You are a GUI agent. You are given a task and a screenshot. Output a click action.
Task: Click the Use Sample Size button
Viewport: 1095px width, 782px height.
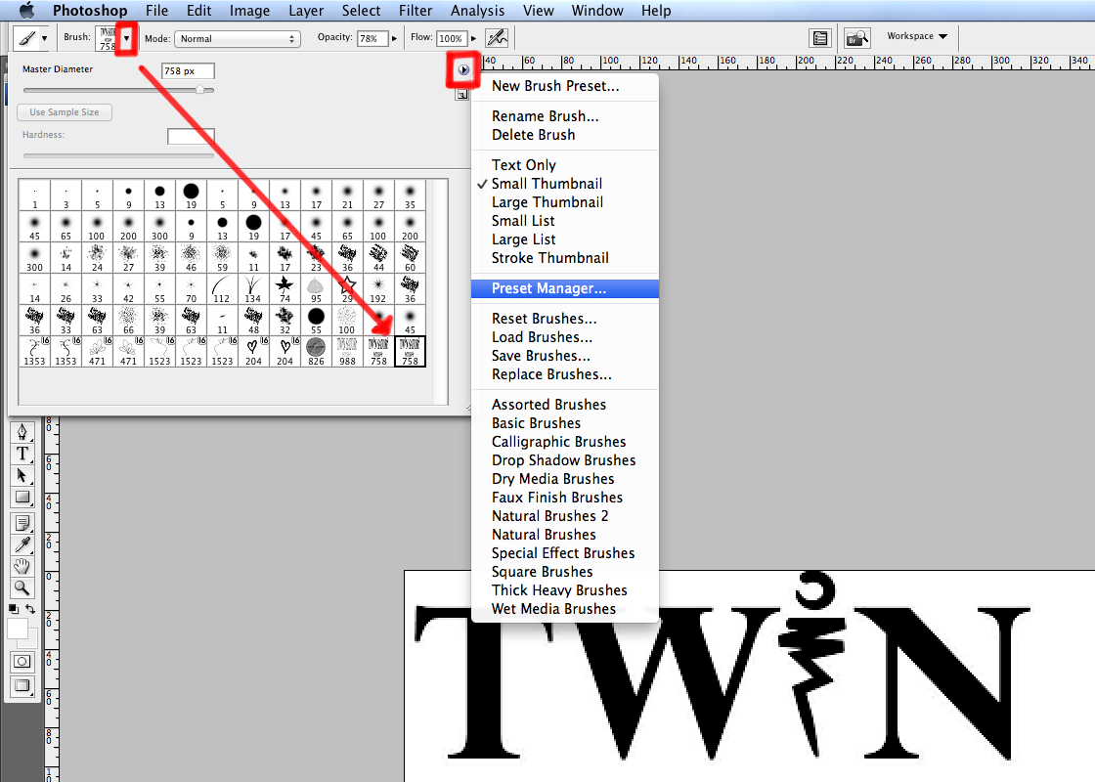click(x=65, y=111)
